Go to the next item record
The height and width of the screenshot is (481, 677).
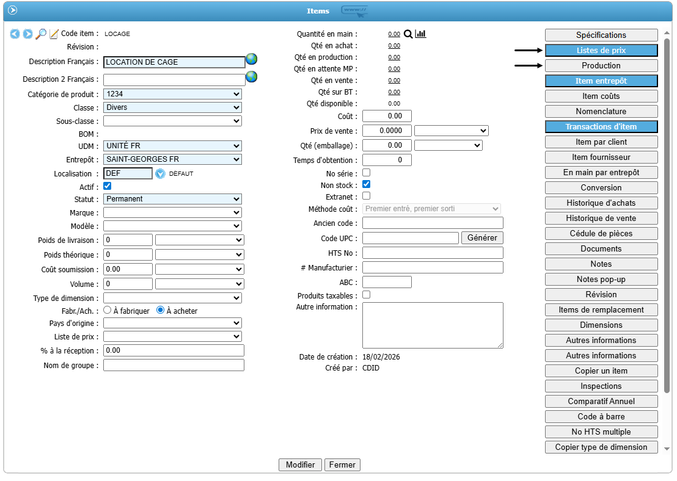(x=28, y=34)
